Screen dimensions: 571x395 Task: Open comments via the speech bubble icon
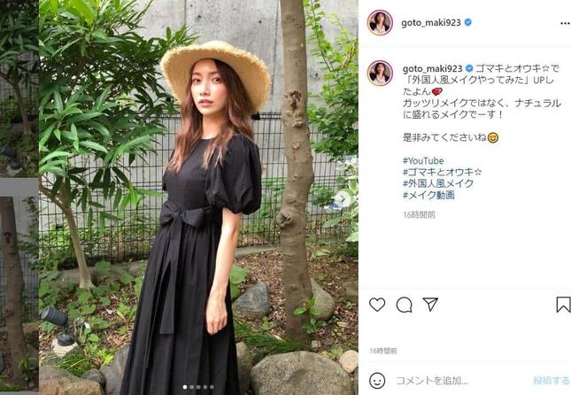(x=404, y=305)
